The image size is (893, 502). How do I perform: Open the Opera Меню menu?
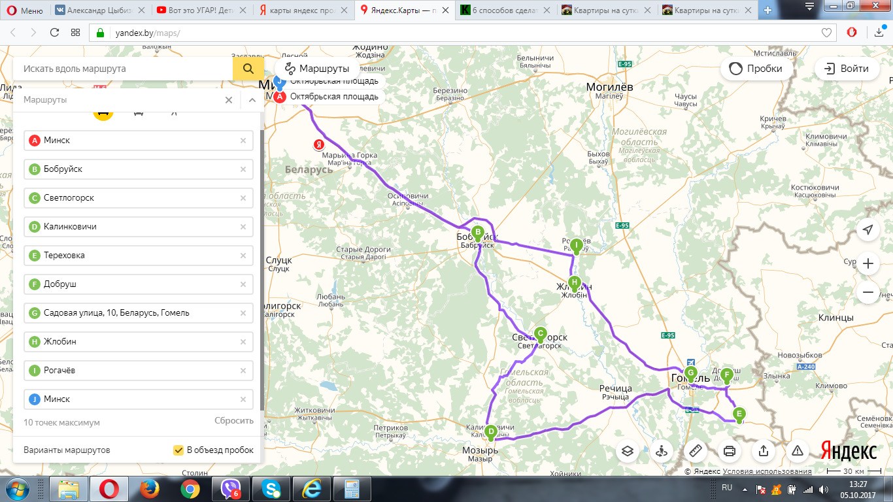pos(24,10)
